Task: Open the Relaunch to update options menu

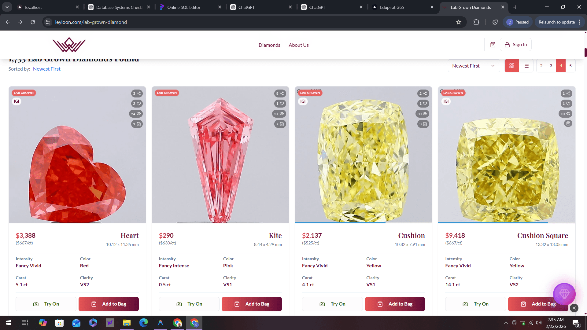Action: tap(579, 22)
